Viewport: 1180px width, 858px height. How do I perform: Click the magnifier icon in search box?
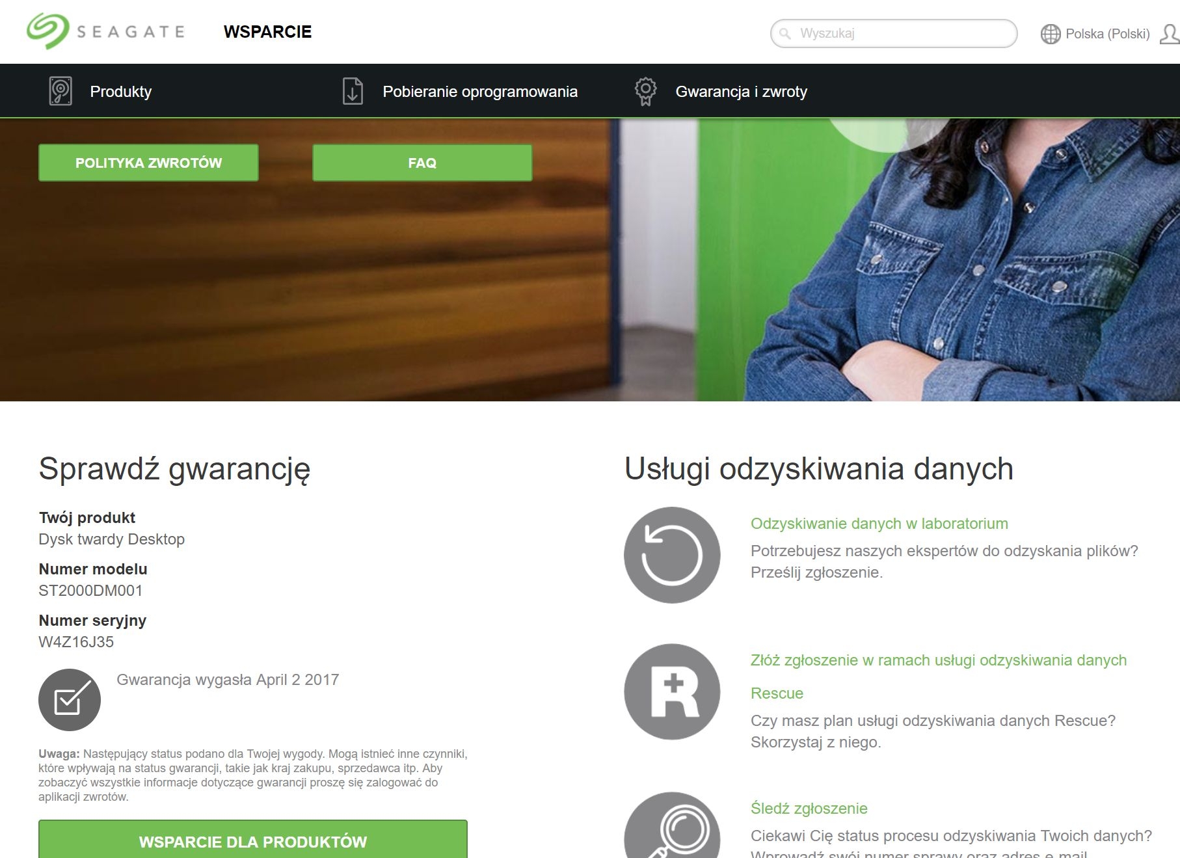click(785, 34)
